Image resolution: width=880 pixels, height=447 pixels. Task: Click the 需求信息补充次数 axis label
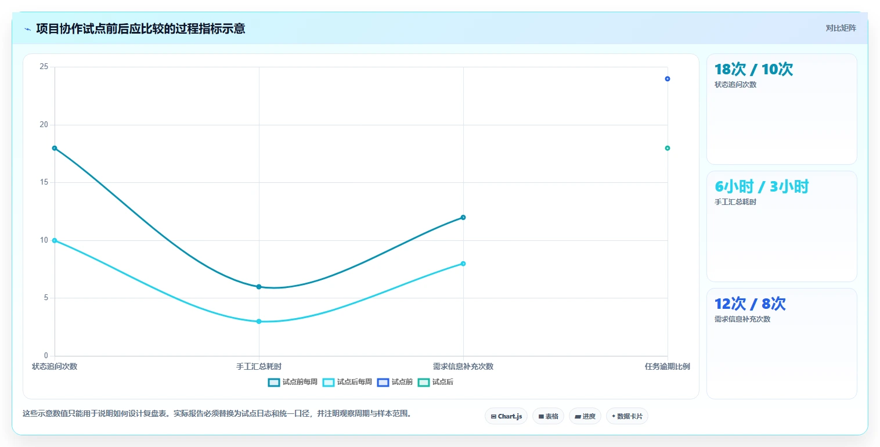463,367
